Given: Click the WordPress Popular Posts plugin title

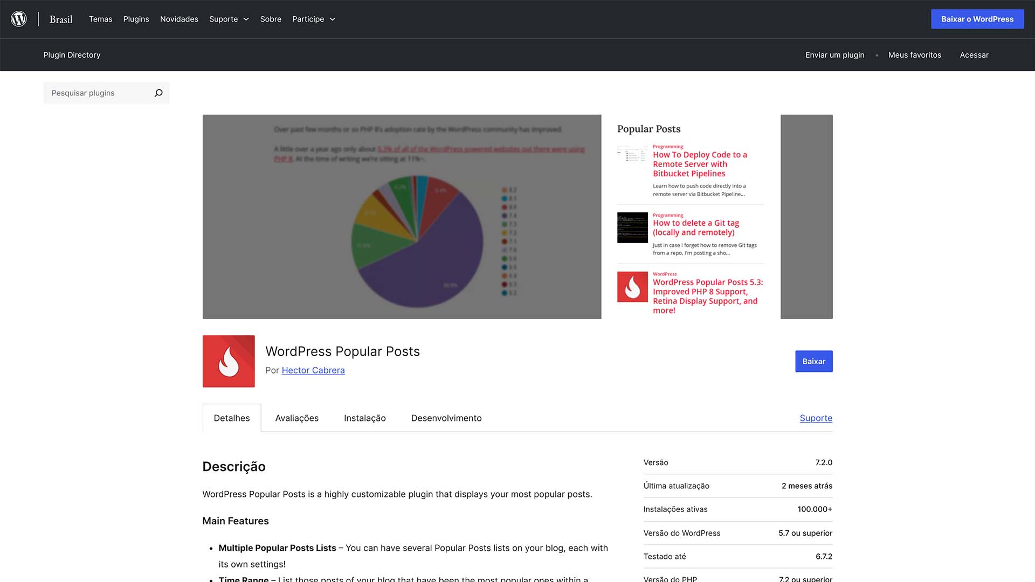Looking at the screenshot, I should pyautogui.click(x=342, y=351).
